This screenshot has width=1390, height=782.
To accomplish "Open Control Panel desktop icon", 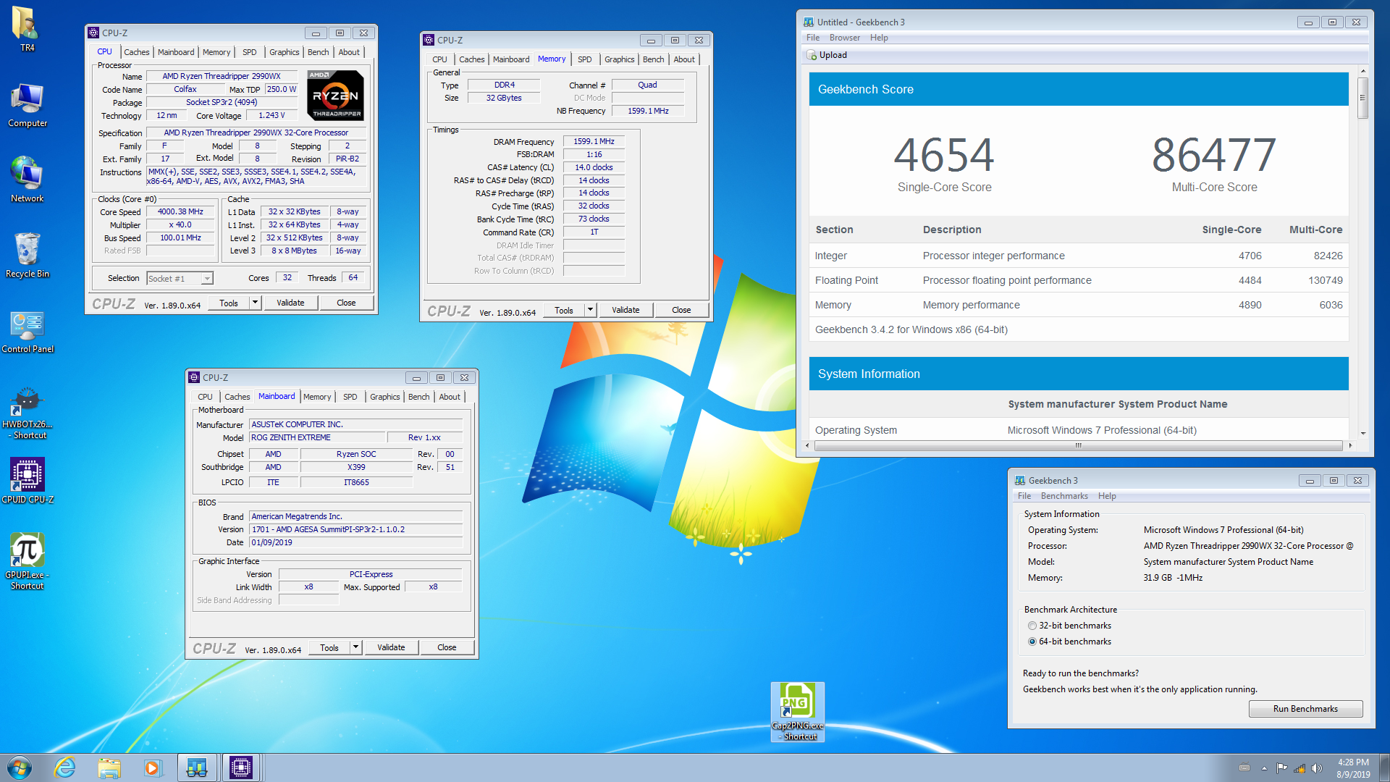I will (x=27, y=332).
